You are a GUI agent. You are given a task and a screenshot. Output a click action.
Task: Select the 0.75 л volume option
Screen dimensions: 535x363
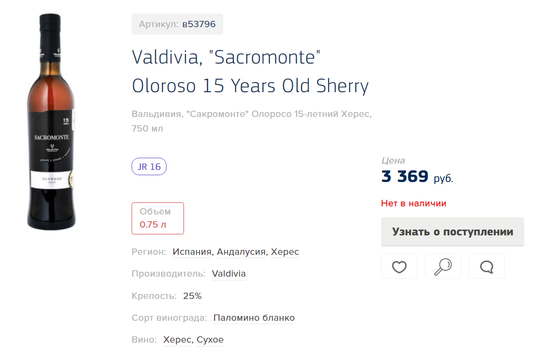coord(158,218)
